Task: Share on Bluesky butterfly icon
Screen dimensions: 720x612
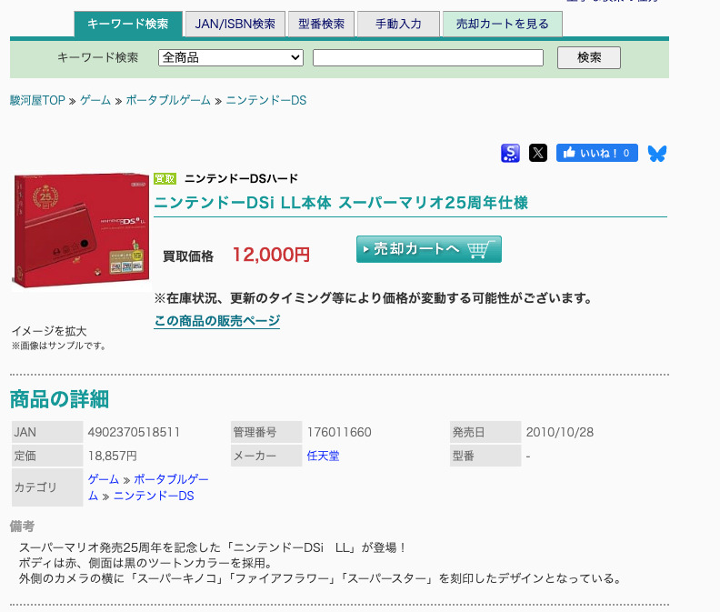Action: coord(657,154)
